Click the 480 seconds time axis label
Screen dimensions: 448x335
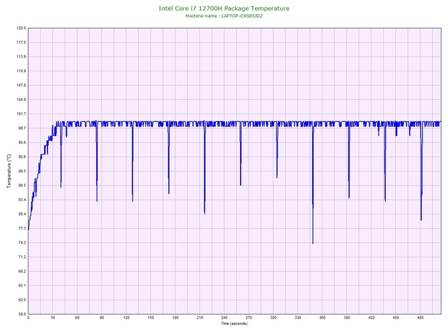pos(421,318)
